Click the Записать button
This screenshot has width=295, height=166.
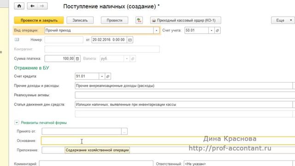tap(80, 20)
